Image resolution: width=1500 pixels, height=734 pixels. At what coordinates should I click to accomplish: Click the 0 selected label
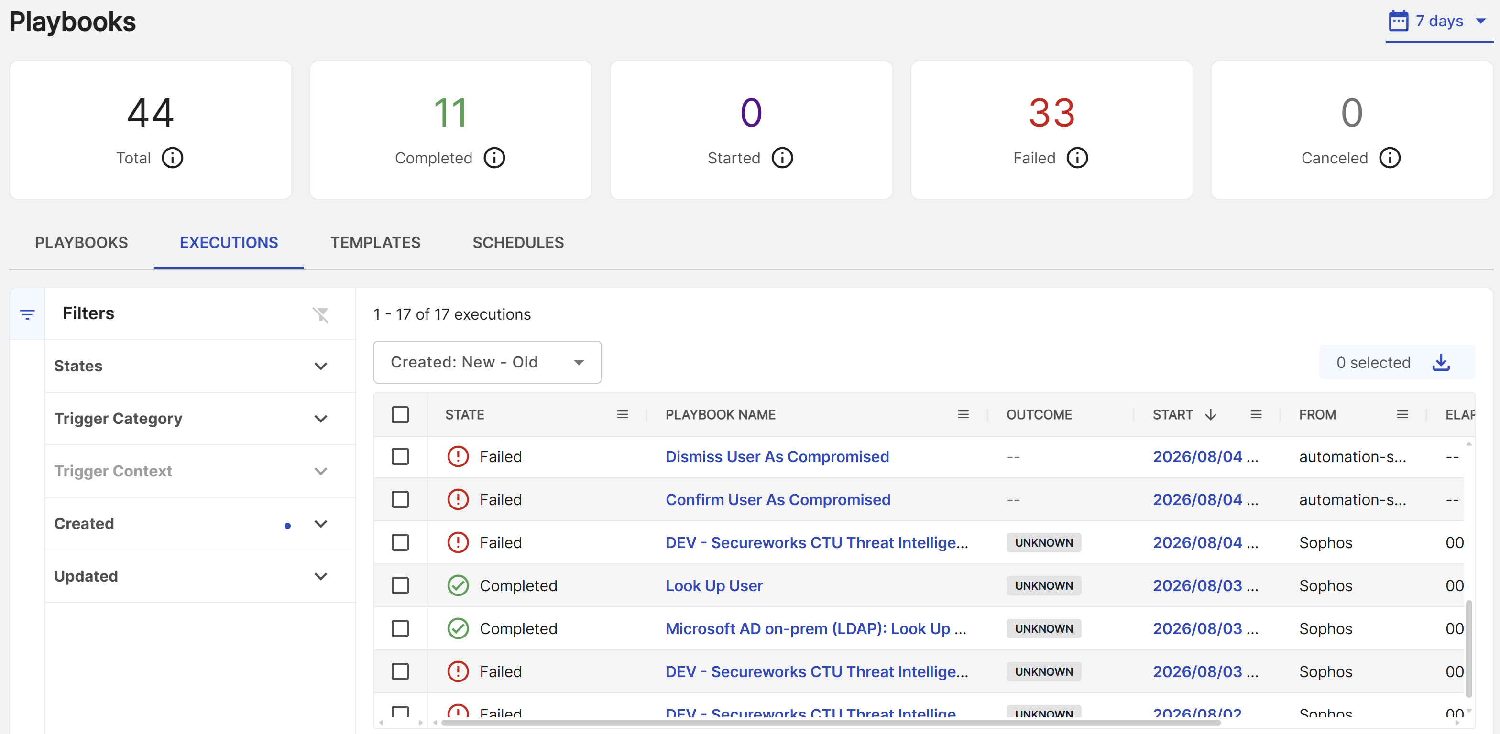coord(1373,362)
